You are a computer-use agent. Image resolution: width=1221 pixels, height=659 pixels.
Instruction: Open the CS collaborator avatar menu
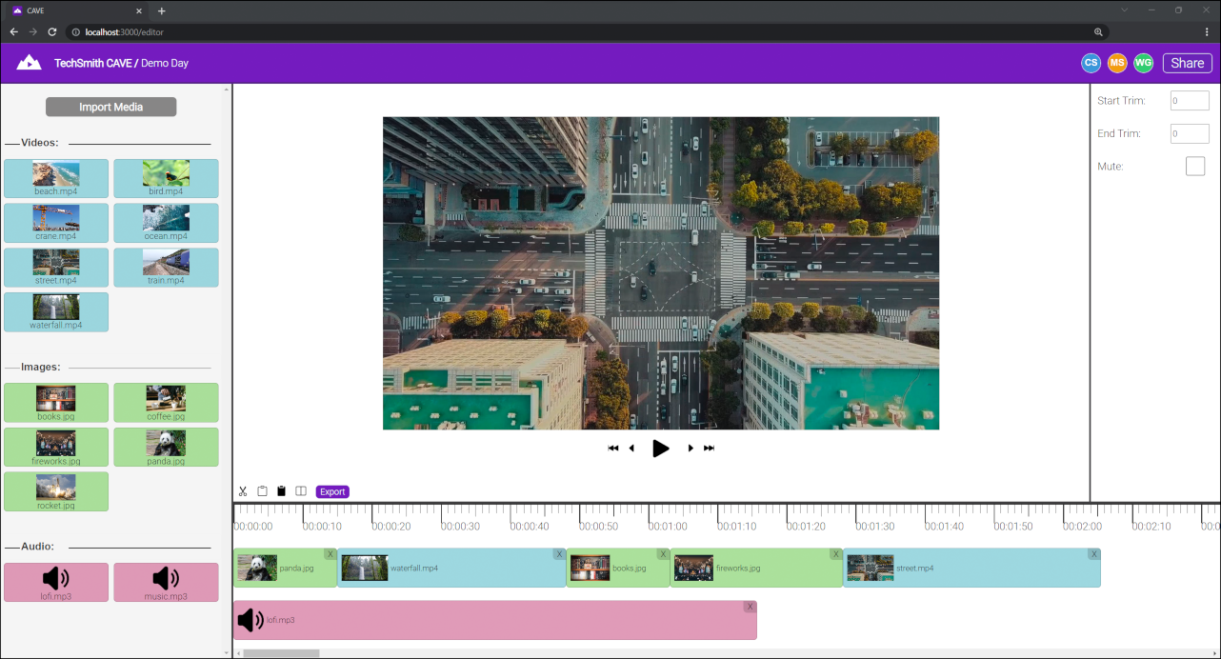pyautogui.click(x=1090, y=62)
